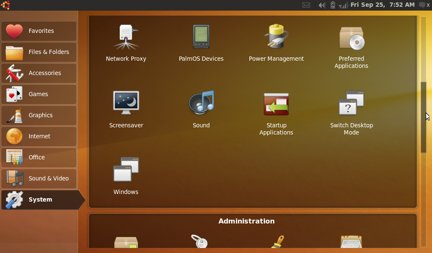The width and height of the screenshot is (432, 253).
Task: Switch to Files & Folders category
Action: pos(39,52)
